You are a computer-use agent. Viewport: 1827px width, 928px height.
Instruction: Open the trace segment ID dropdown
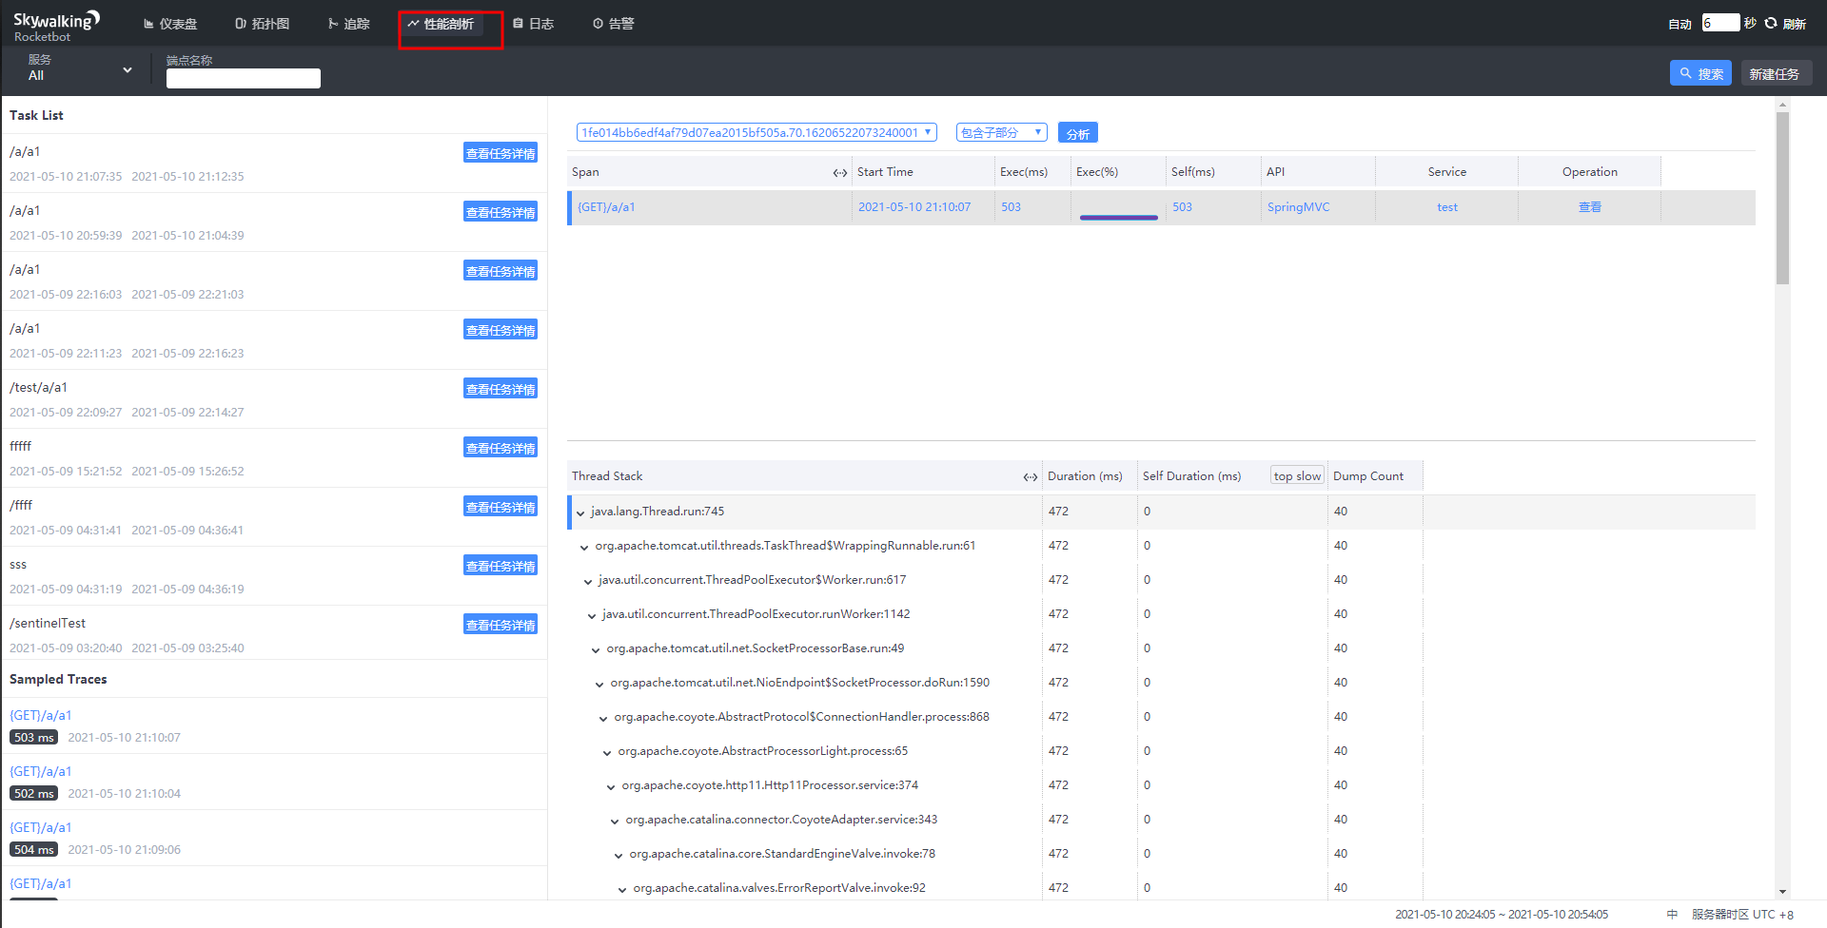[756, 132]
